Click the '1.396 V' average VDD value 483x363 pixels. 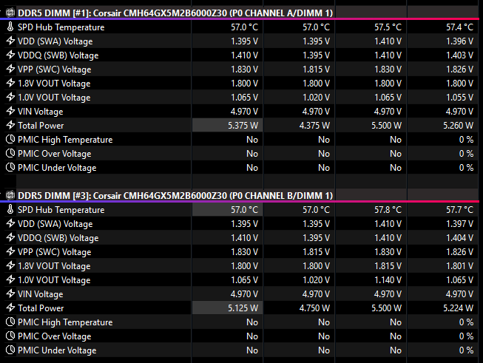click(459, 41)
